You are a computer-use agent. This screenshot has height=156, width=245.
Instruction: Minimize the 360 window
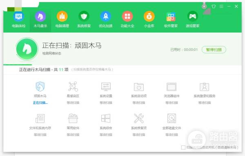pyautogui.click(x=229, y=6)
